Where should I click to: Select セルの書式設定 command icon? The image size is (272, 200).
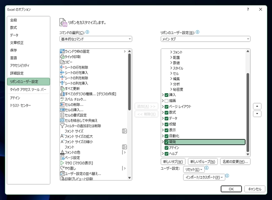[x=62, y=115]
